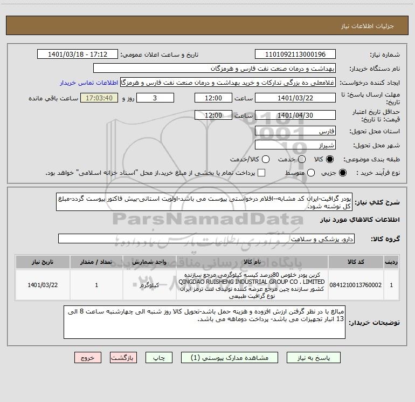This screenshot has height=402, width=415.
Task: Click the 'نام کالا' column header
Action: [252, 262]
